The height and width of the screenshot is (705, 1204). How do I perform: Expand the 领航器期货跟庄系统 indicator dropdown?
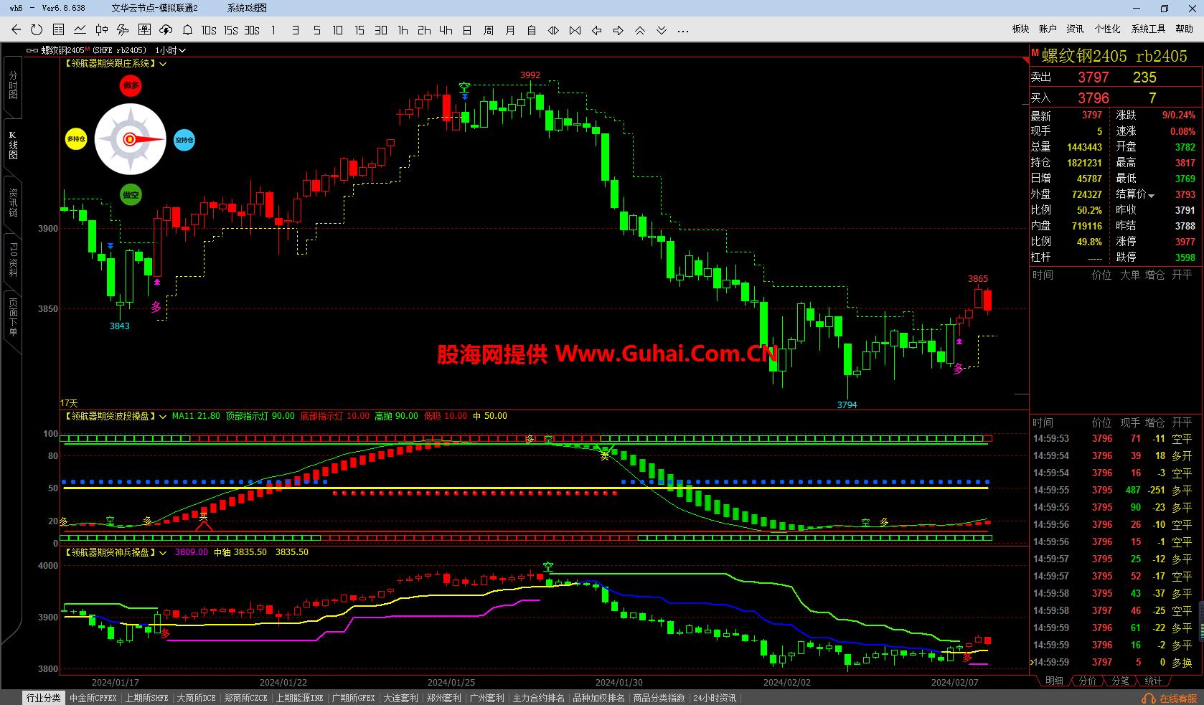tap(164, 64)
